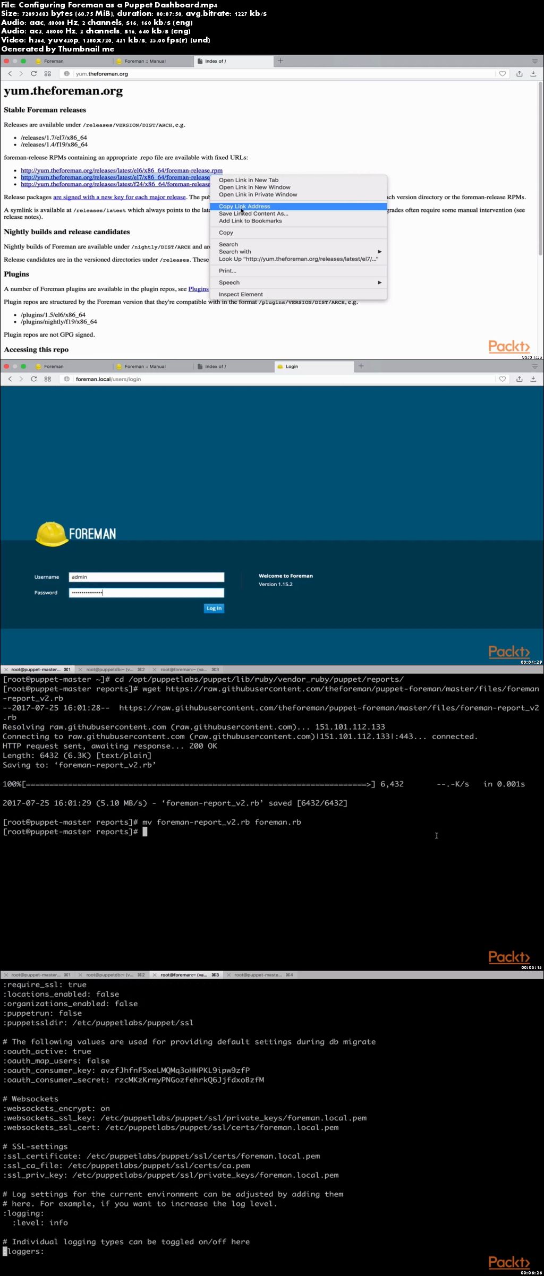Image resolution: width=544 pixels, height=1276 pixels.
Task: Open the f24 foreman-release link
Action: 115,184
